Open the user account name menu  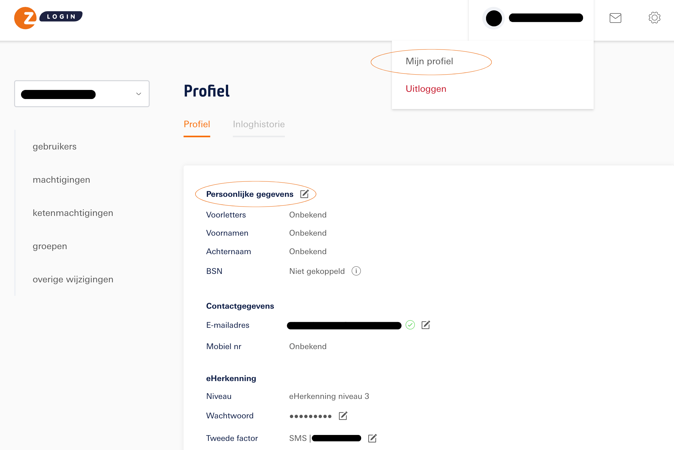546,18
